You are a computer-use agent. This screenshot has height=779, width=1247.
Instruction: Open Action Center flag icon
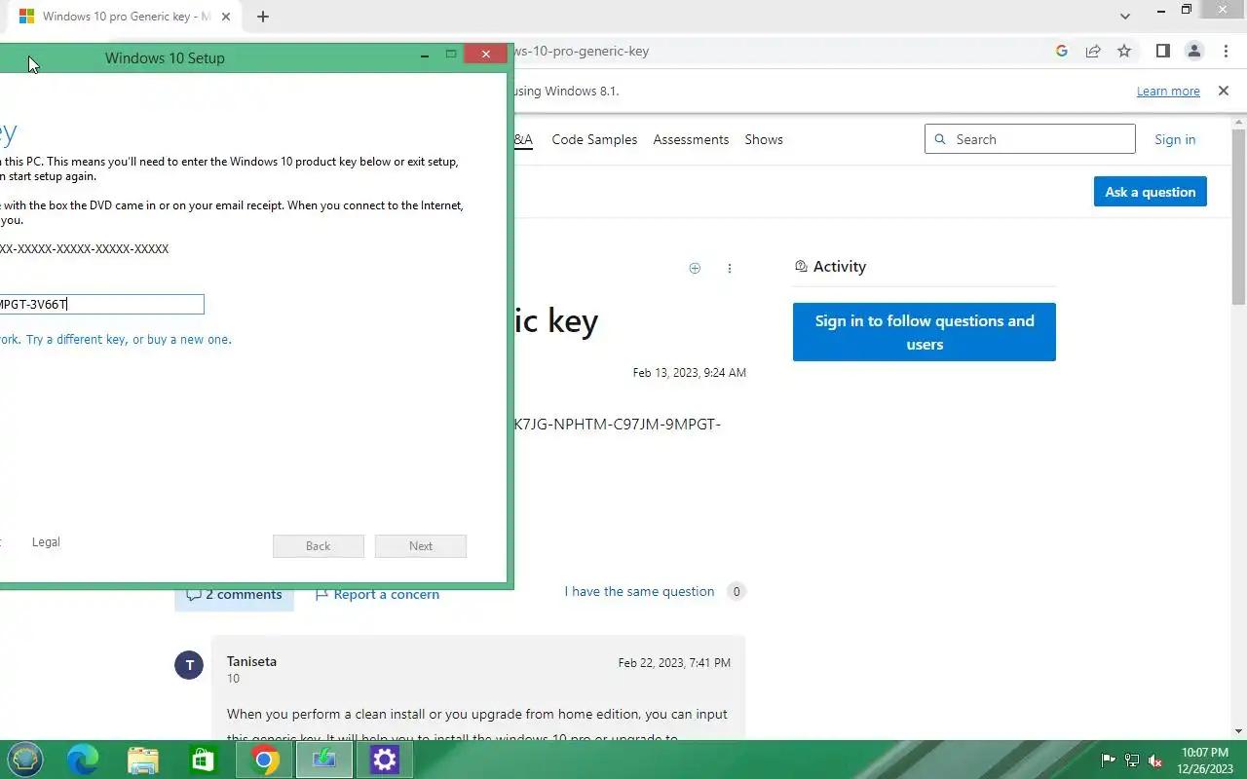pyautogui.click(x=1109, y=760)
